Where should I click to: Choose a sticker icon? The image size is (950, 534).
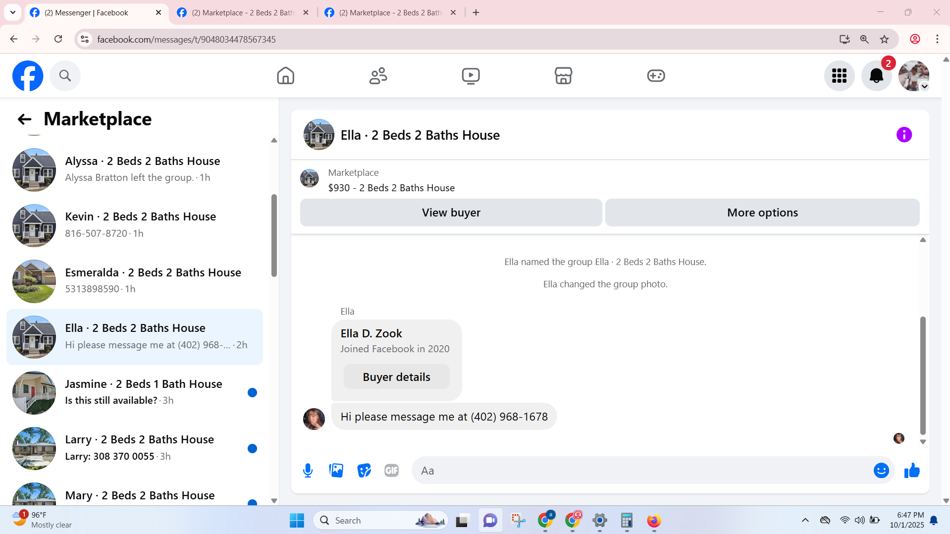pyautogui.click(x=364, y=471)
